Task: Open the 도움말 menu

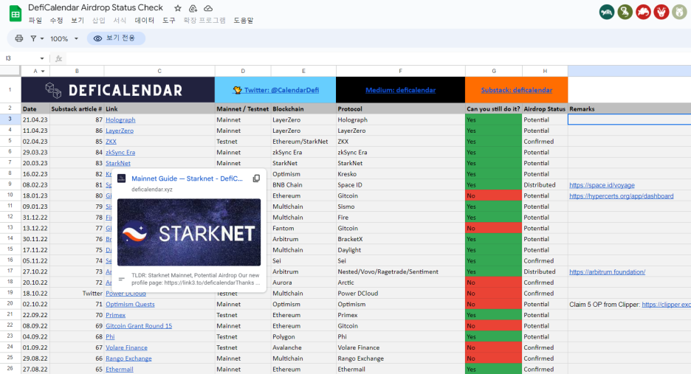Action: [x=244, y=20]
